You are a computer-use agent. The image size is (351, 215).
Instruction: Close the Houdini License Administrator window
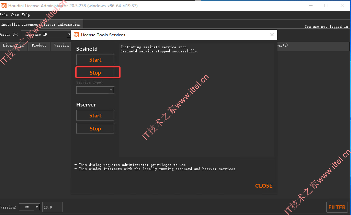pos(342,5)
